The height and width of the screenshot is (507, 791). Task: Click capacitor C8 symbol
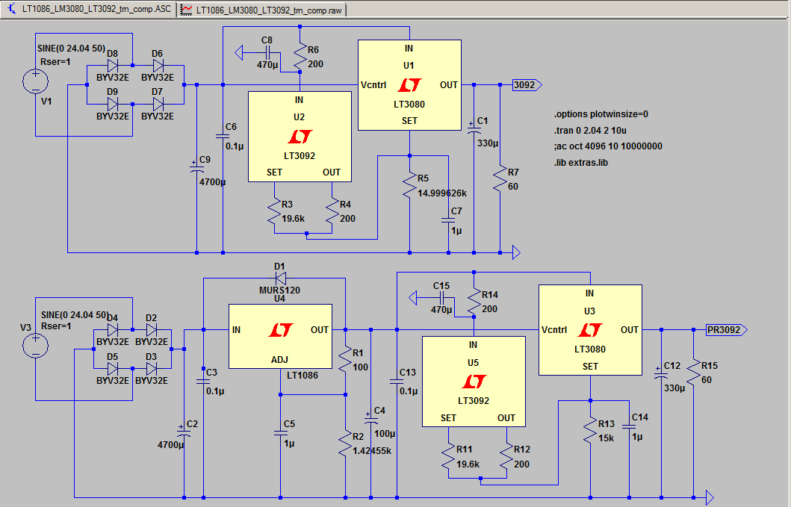[267, 52]
